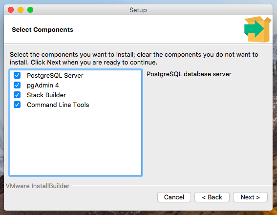The height and width of the screenshot is (215, 277).
Task: Close the Setup window using red button
Action: [x=11, y=10]
